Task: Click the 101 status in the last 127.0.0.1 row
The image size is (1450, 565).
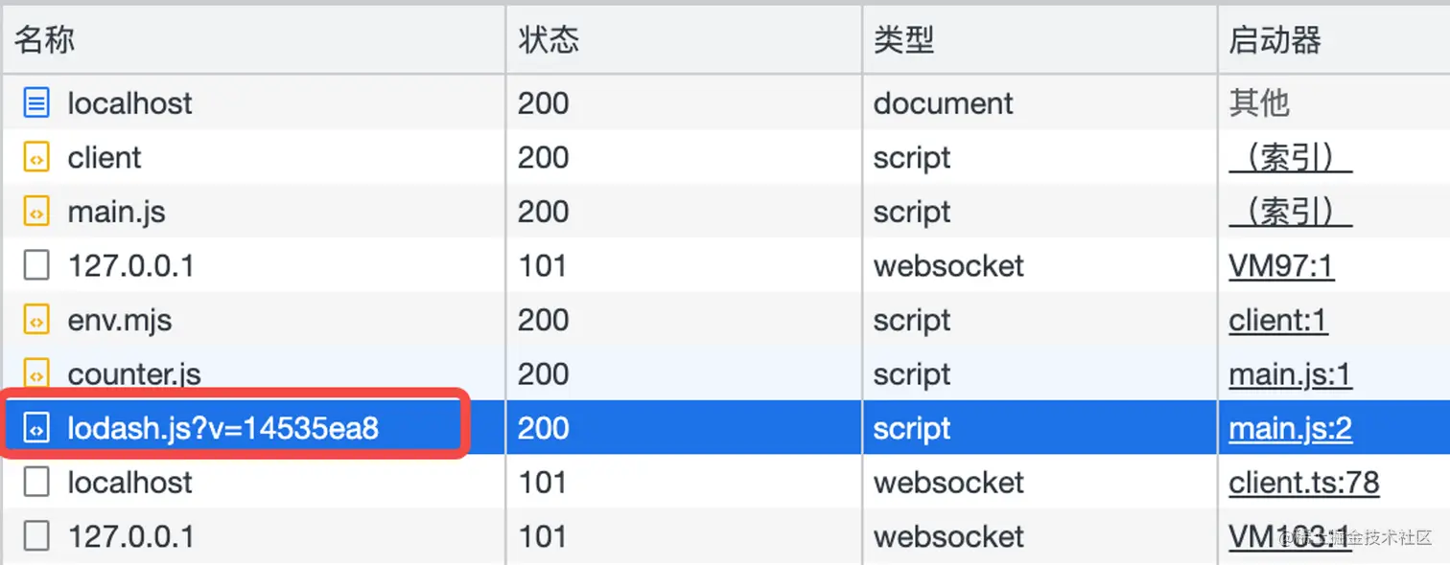Action: [542, 536]
